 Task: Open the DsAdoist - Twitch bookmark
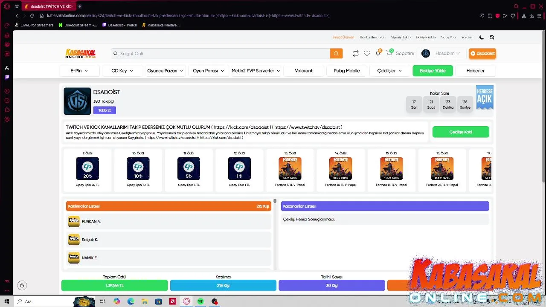pyautogui.click(x=120, y=25)
